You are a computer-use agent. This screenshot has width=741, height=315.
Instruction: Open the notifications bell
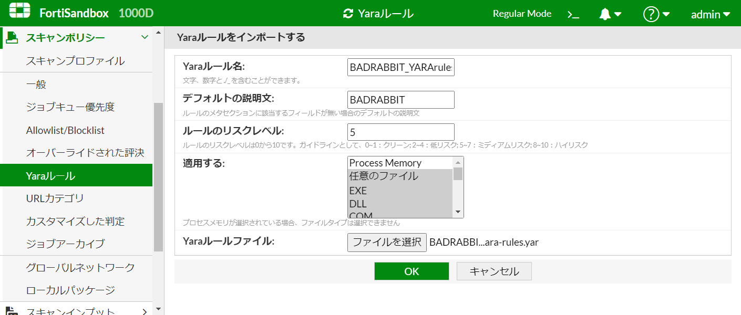pos(605,14)
